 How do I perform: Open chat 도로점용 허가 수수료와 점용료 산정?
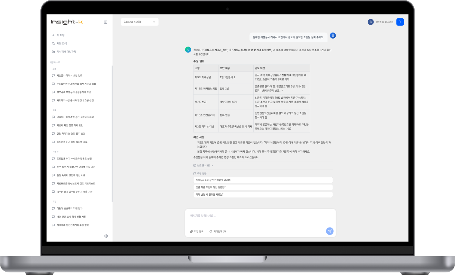(74, 159)
